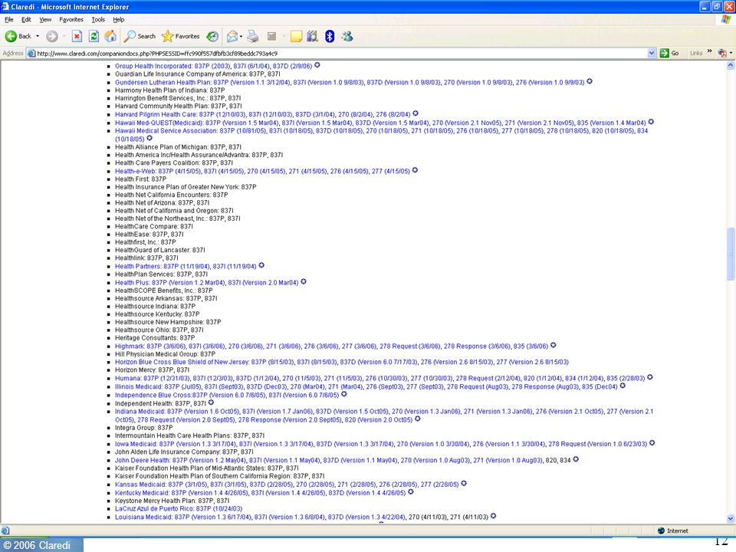Select the 'Harmony Health Plan of Indiana: 837P' text
Viewport: 736px width, 552px height.
170,90
